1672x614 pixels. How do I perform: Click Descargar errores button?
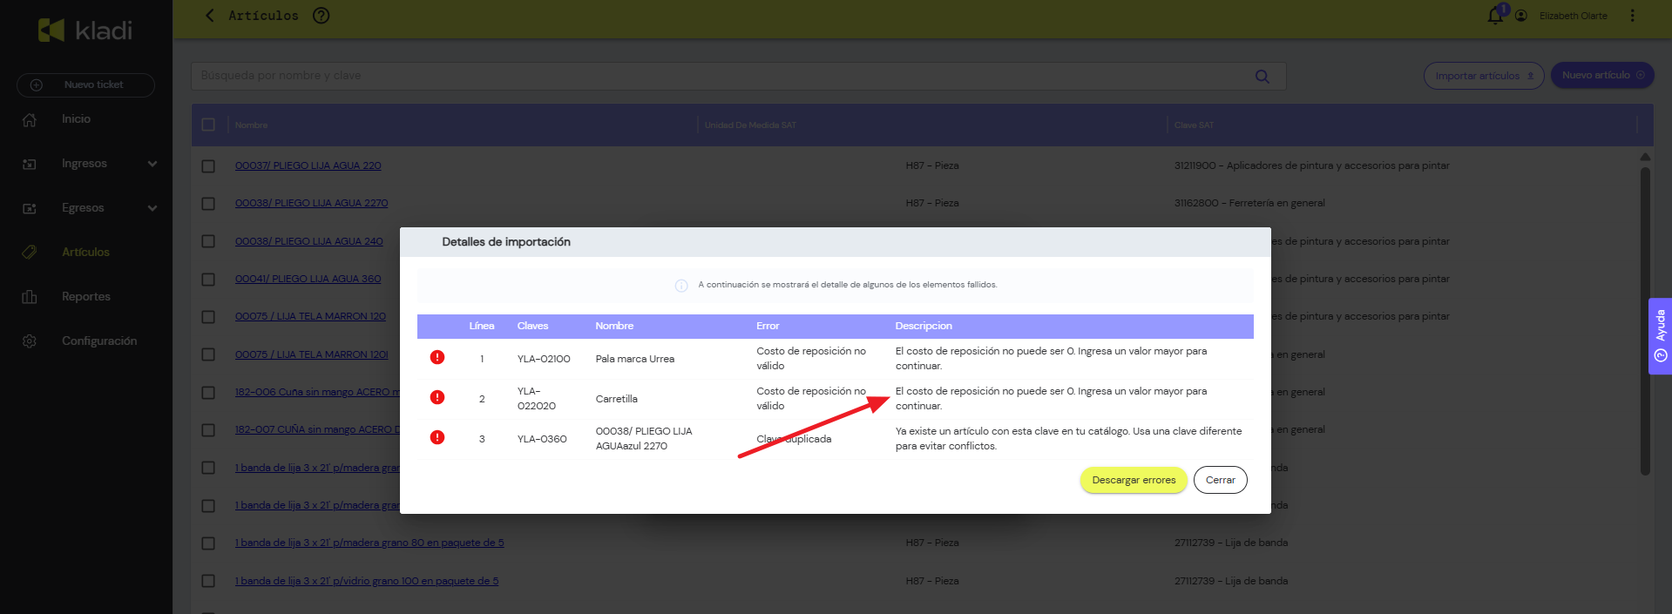point(1134,480)
